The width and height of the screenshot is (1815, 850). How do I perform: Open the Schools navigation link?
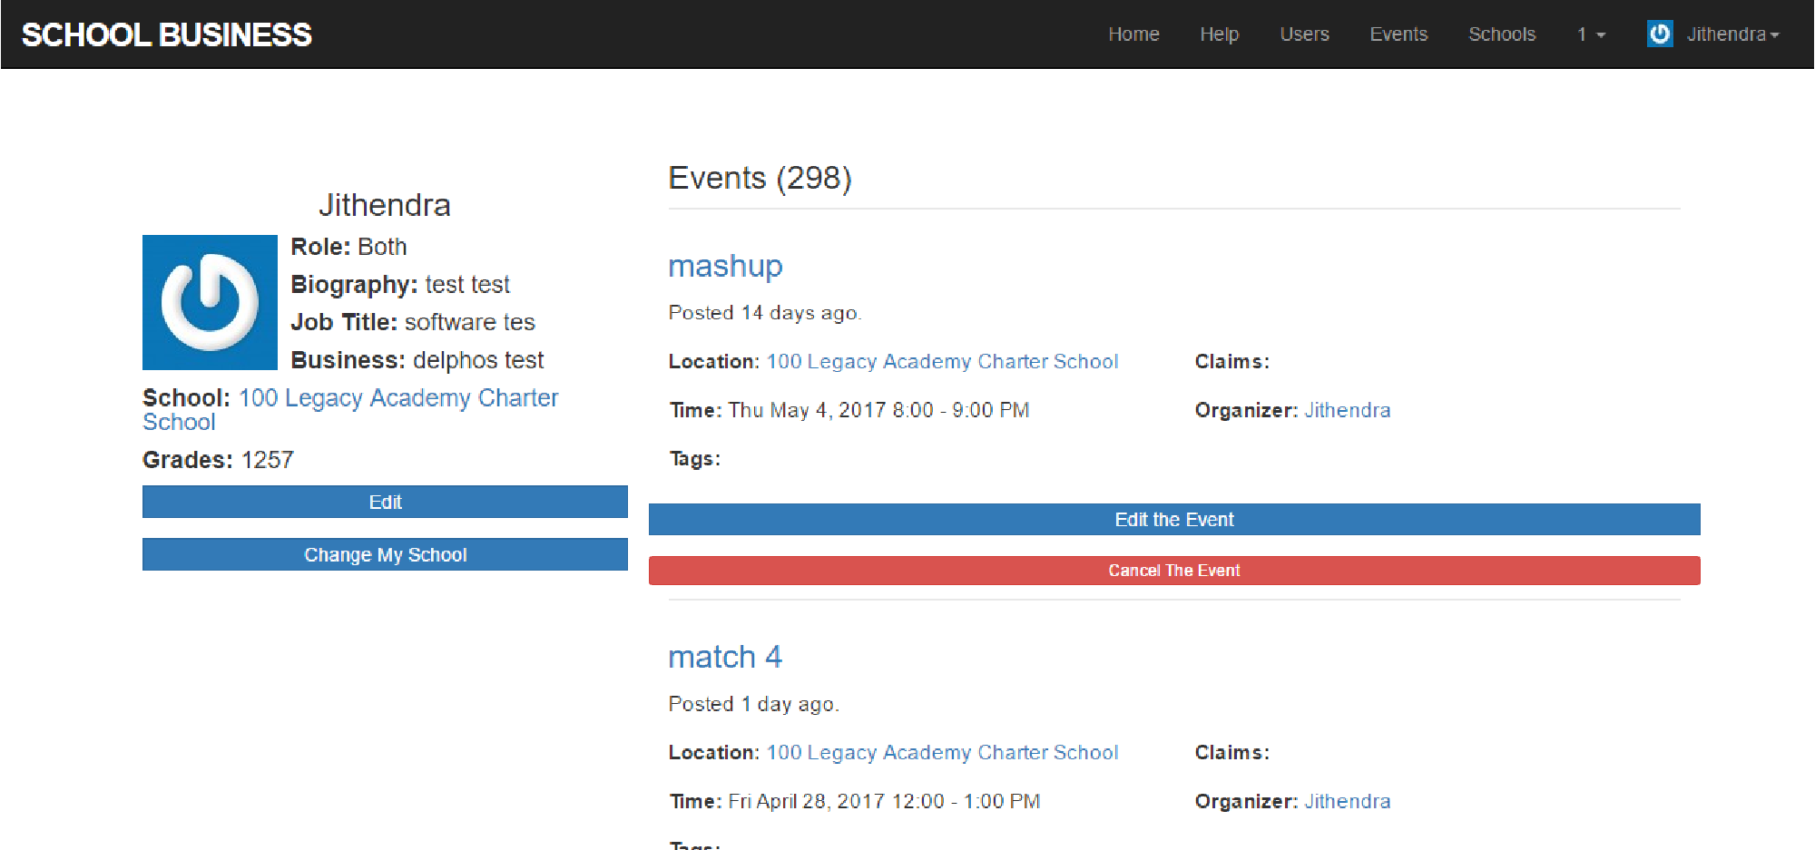point(1502,34)
